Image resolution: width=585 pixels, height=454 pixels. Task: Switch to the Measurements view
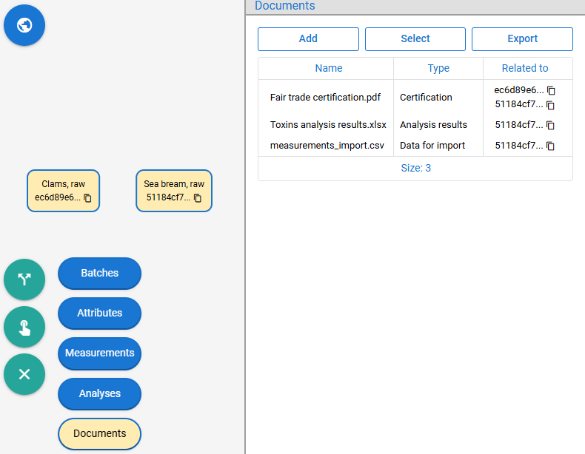[x=100, y=353]
